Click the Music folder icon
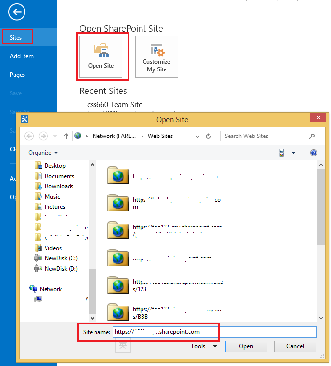 38,196
